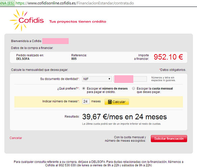Open the NIF document type dropdown
197x168 pixels.
pos(97,79)
